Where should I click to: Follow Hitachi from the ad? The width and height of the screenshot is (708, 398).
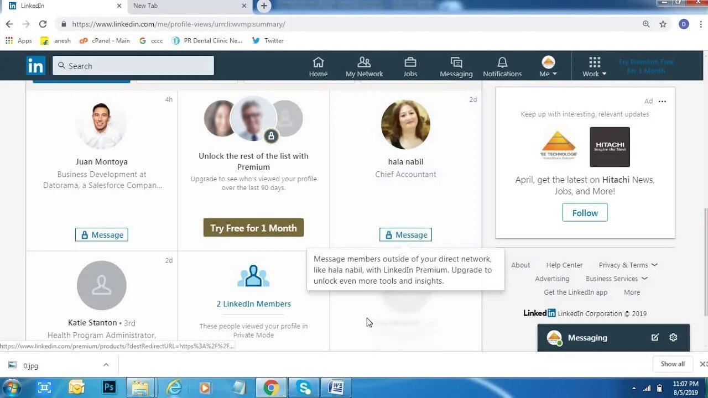(x=585, y=213)
